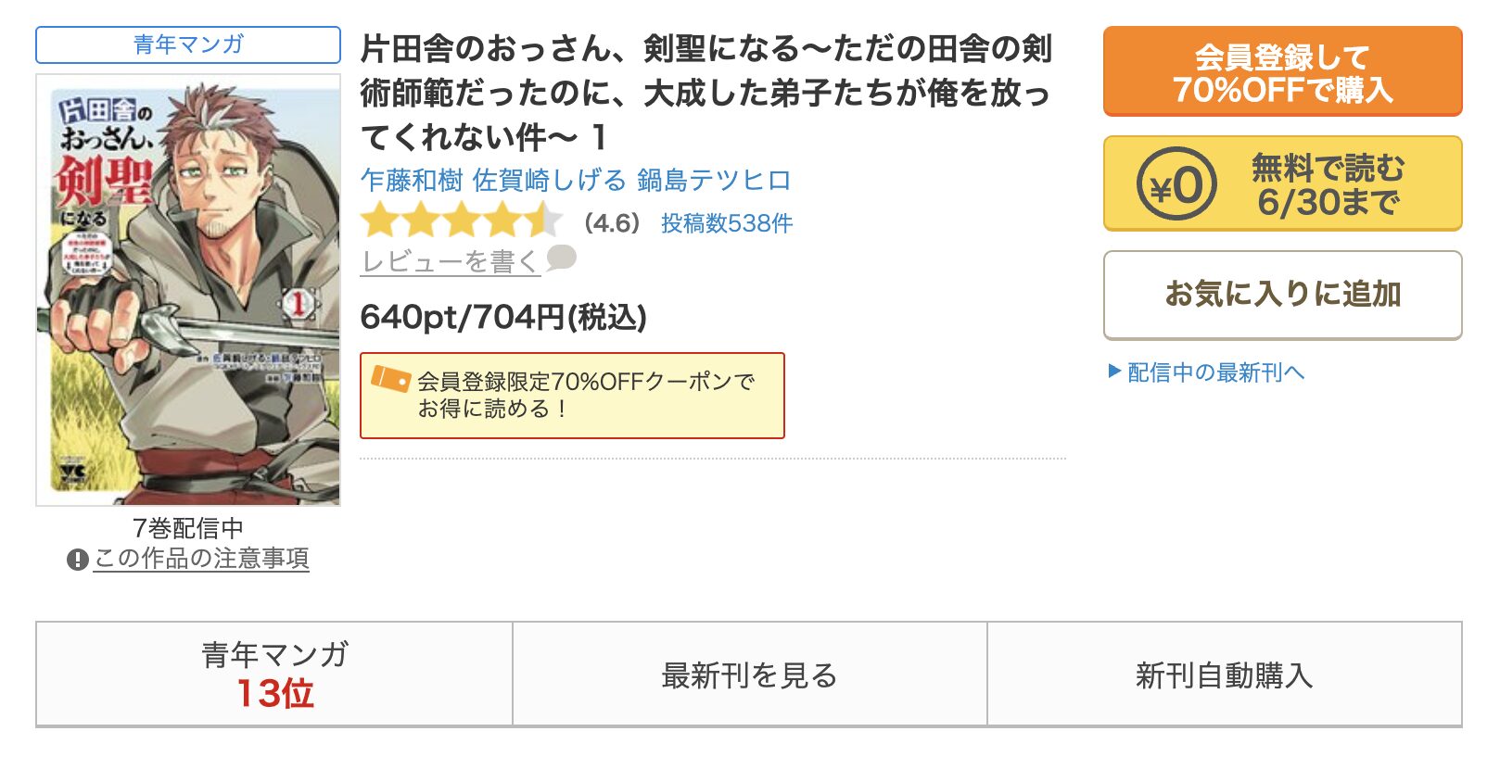This screenshot has height=769, width=1500.
Task: Click the speech bubble review icon
Action: [561, 258]
